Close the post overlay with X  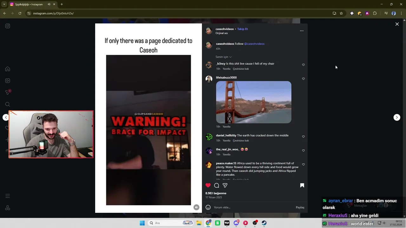(x=397, y=24)
